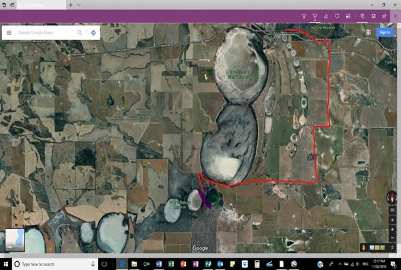Switch map type via layer thumbnail
The width and height of the screenshot is (401, 270).
[x=15, y=240]
